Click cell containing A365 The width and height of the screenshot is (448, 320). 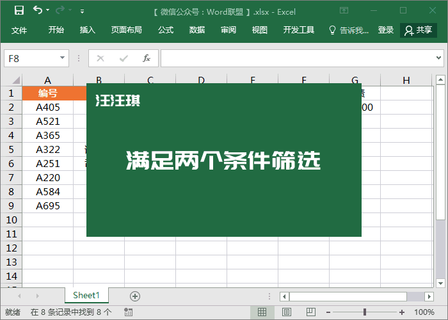[x=48, y=136]
